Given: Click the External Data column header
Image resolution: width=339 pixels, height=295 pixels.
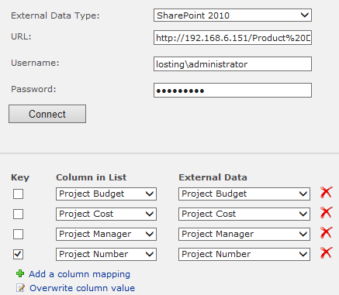Looking at the screenshot, I should [213, 177].
